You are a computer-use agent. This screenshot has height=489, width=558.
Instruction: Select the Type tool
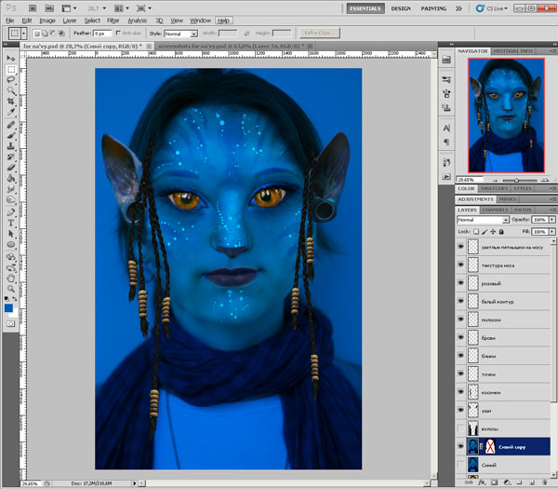(x=10, y=224)
